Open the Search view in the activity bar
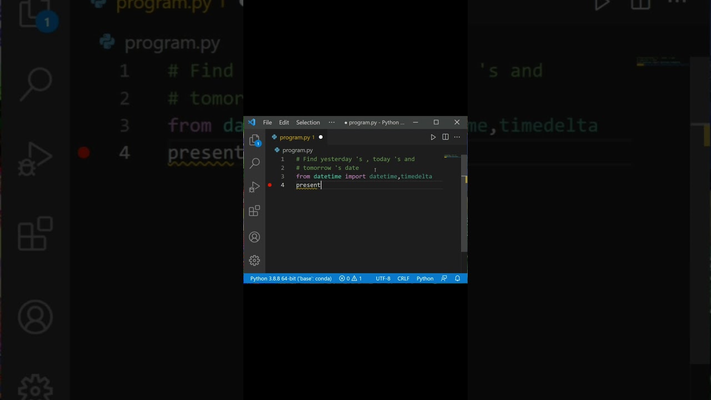The height and width of the screenshot is (400, 711). [x=254, y=163]
